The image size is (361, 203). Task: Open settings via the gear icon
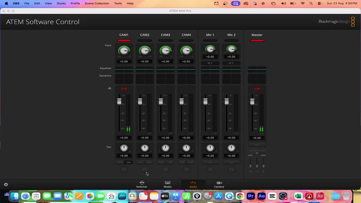click(6, 185)
